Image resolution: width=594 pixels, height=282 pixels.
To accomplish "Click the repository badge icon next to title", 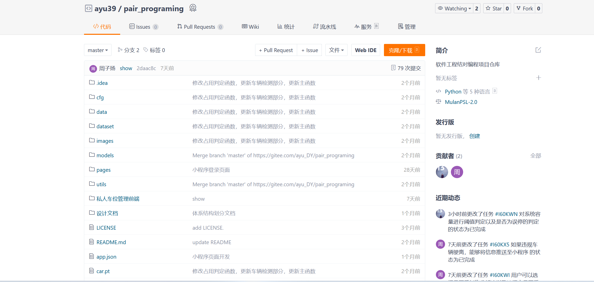I will point(193,8).
